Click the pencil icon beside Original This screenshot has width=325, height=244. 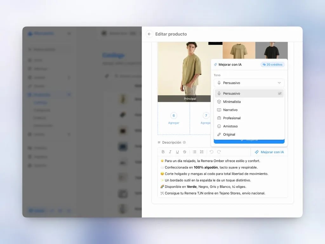click(219, 134)
